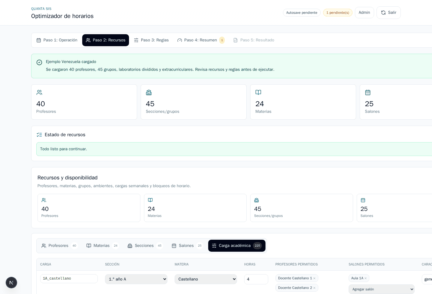Expand the Agregar salón dropdown

pyautogui.click(x=382, y=289)
